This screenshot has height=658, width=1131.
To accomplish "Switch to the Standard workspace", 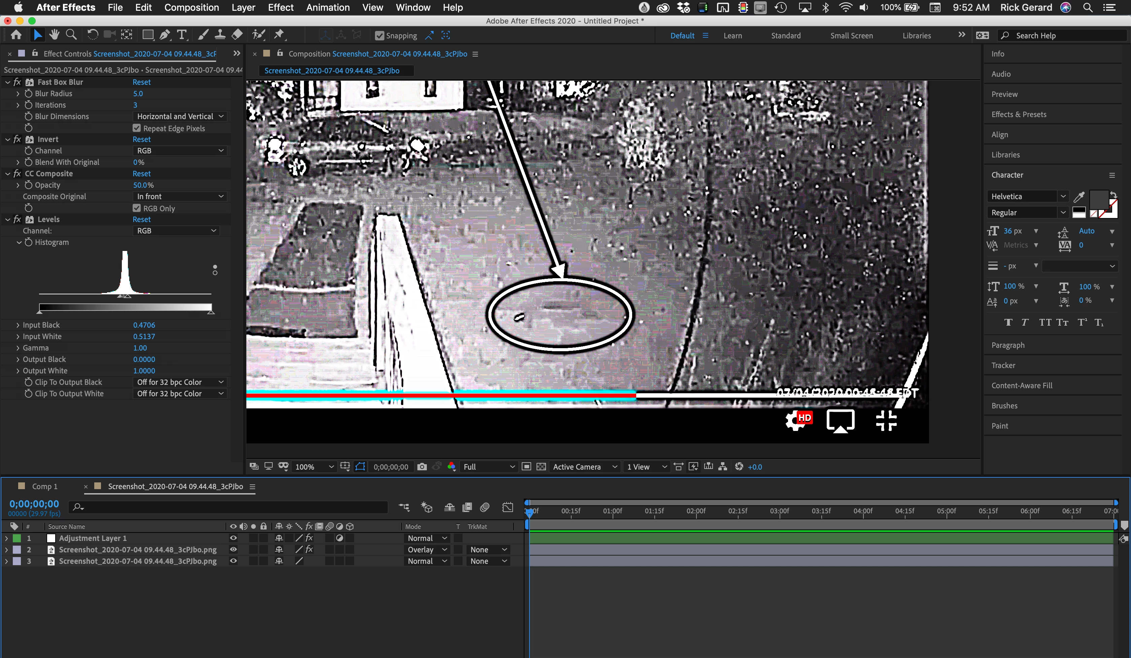I will coord(785,35).
